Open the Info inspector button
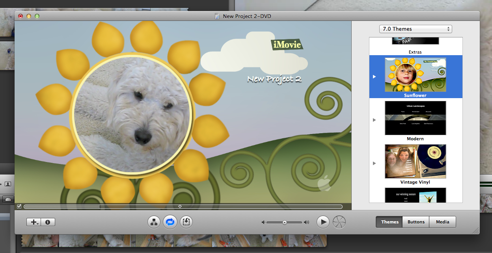Image resolution: width=492 pixels, height=253 pixels. click(x=48, y=222)
